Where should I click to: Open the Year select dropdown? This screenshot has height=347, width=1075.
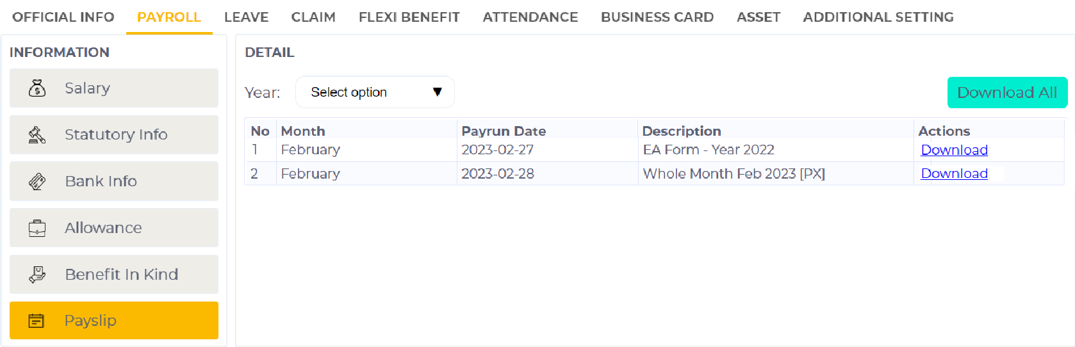(374, 92)
